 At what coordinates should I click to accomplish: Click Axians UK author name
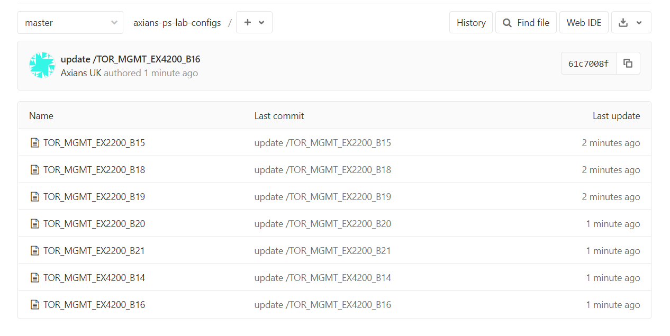[x=81, y=73]
